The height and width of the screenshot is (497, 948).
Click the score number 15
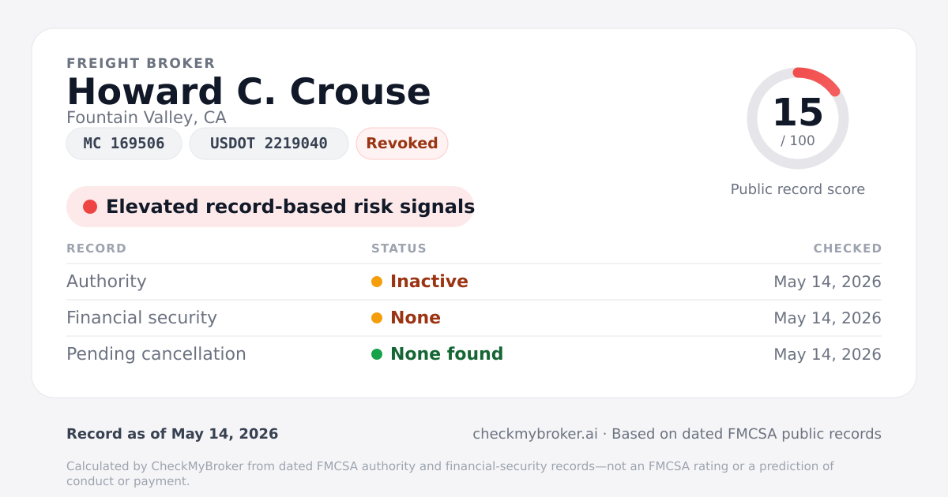click(x=798, y=112)
